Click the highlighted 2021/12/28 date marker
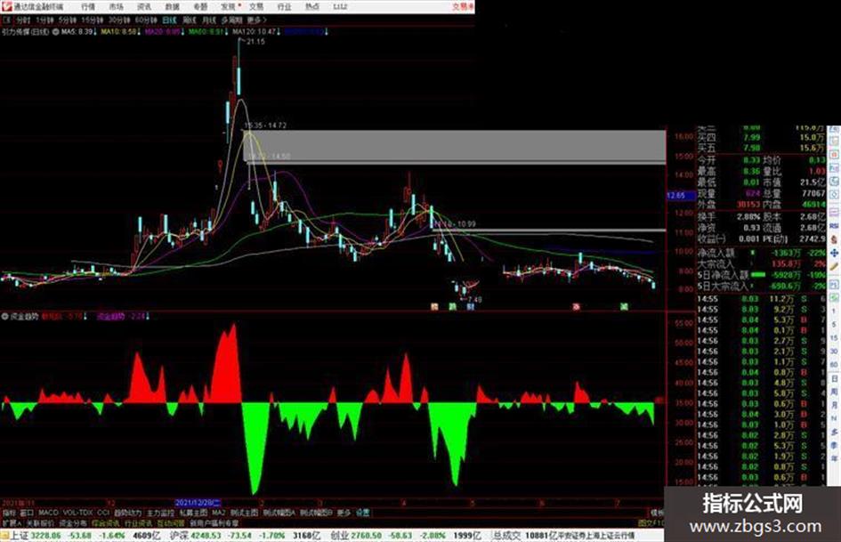The height and width of the screenshot is (542, 841). pyautogui.click(x=198, y=503)
